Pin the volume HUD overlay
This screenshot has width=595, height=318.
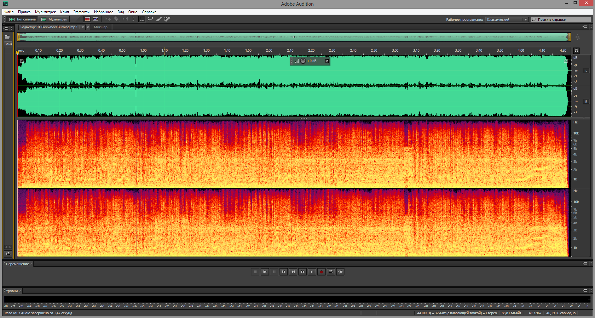pyautogui.click(x=327, y=61)
